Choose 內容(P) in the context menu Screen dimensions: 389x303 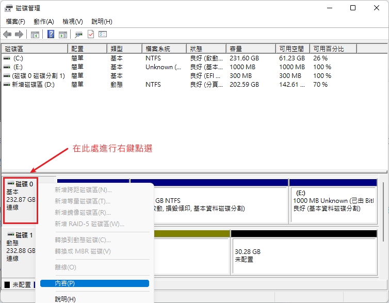point(94,283)
